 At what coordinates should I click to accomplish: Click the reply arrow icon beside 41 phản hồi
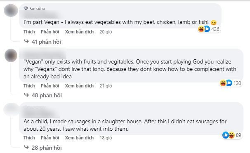pyautogui.click(x=26, y=41)
